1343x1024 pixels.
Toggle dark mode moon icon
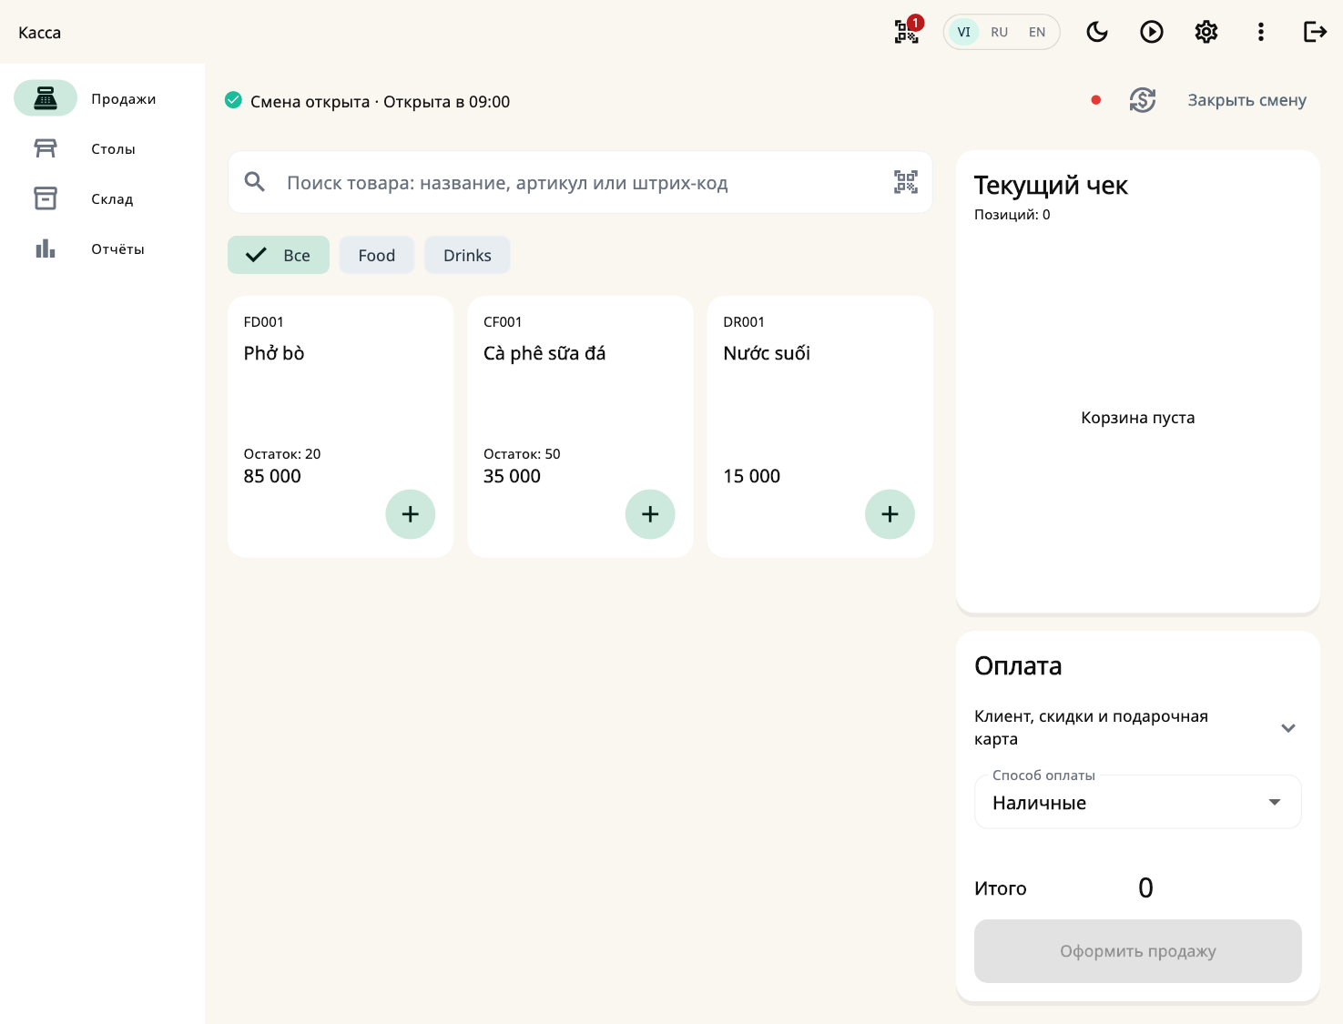1097,32
